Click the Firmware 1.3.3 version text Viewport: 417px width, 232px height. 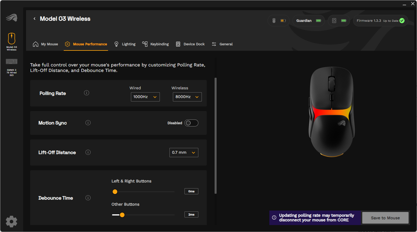coord(369,21)
